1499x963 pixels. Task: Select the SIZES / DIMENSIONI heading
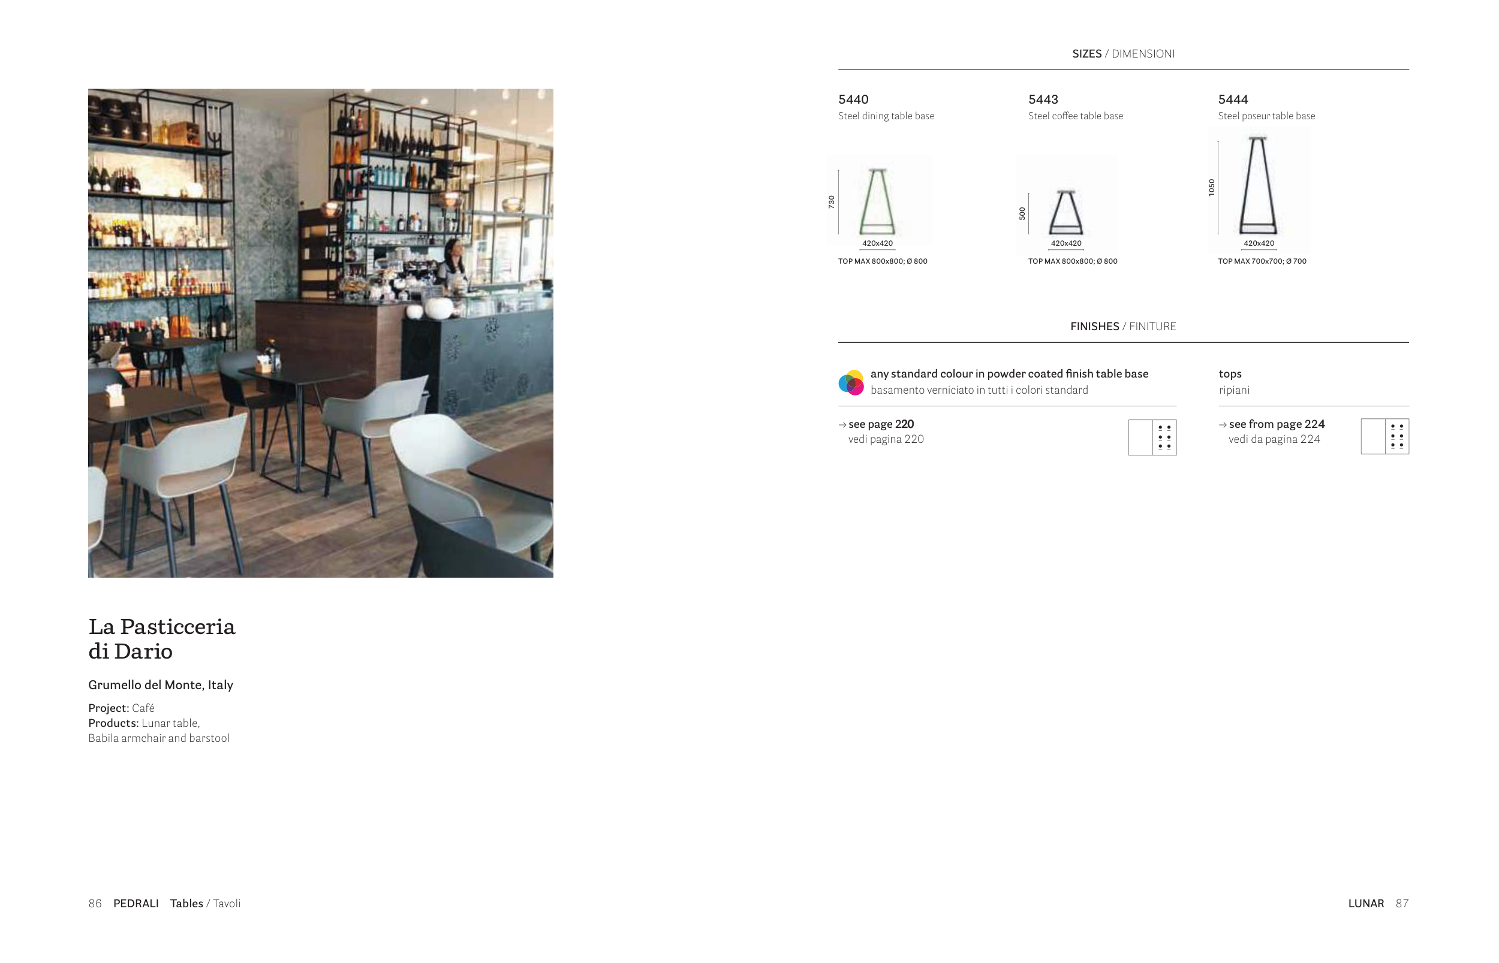pos(1123,54)
